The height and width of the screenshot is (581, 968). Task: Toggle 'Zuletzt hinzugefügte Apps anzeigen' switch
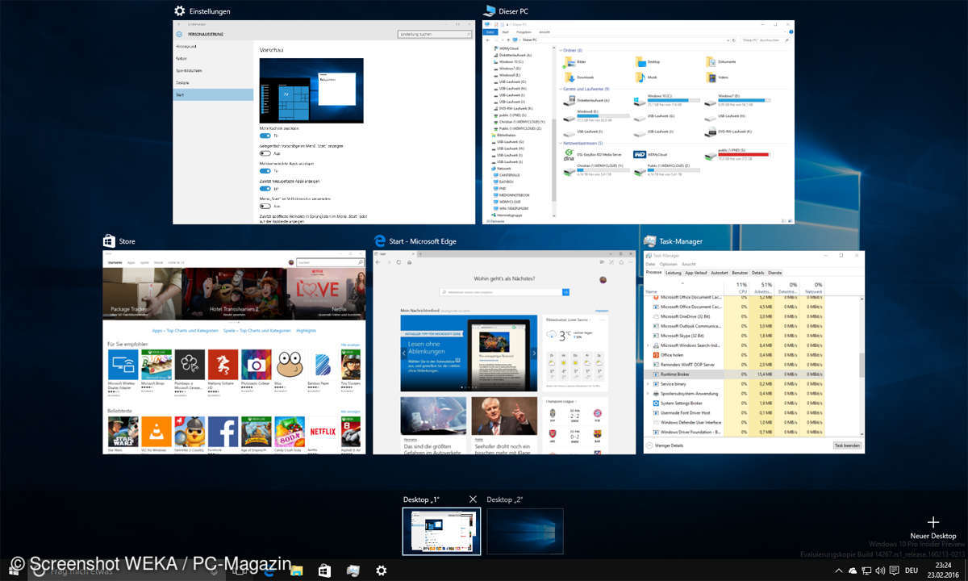click(x=265, y=188)
